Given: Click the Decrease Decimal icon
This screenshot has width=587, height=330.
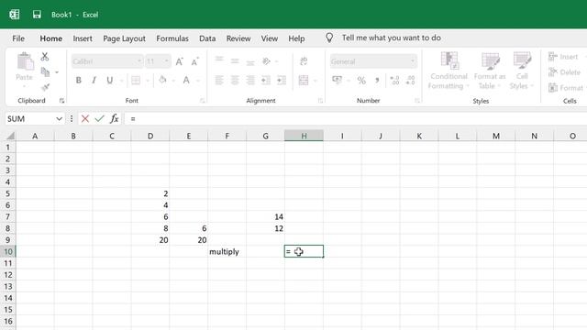Looking at the screenshot, I should 410,80.
